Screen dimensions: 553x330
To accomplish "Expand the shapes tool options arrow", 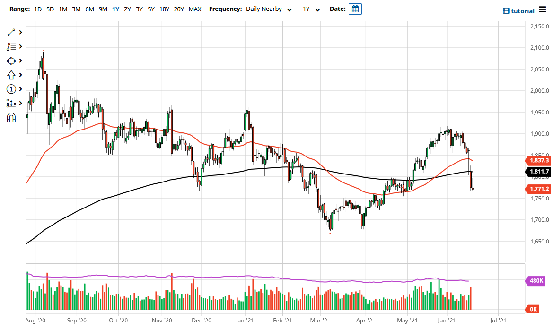I will [x=20, y=61].
